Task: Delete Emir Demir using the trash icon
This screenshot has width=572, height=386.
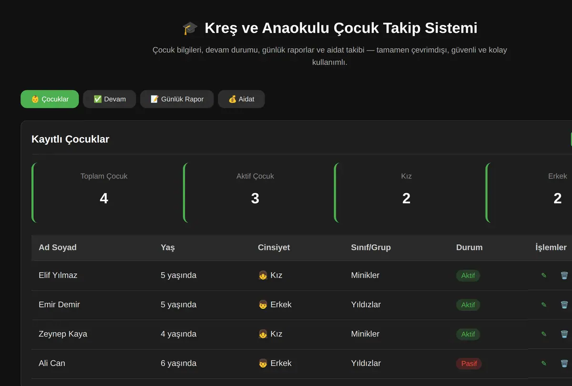Action: 564,305
